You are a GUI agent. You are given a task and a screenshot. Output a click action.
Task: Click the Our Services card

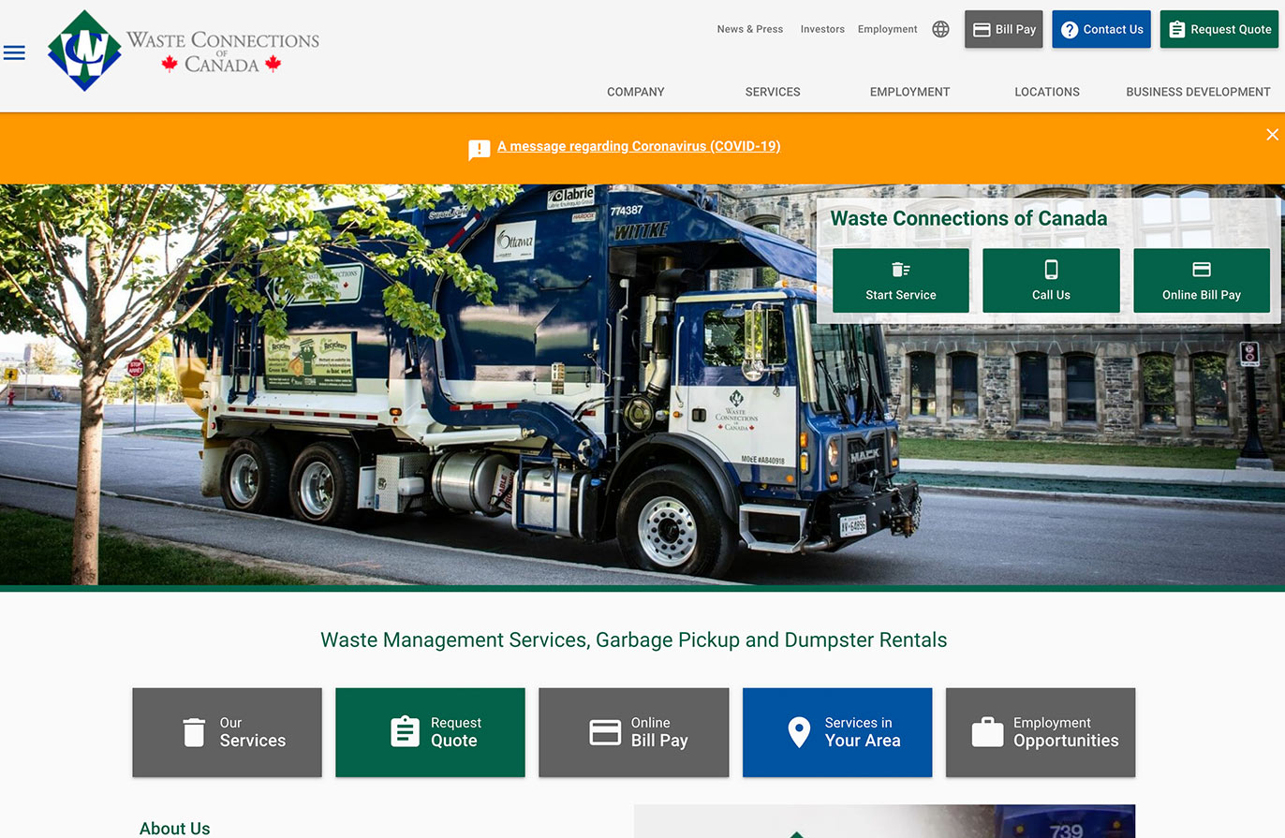point(227,732)
